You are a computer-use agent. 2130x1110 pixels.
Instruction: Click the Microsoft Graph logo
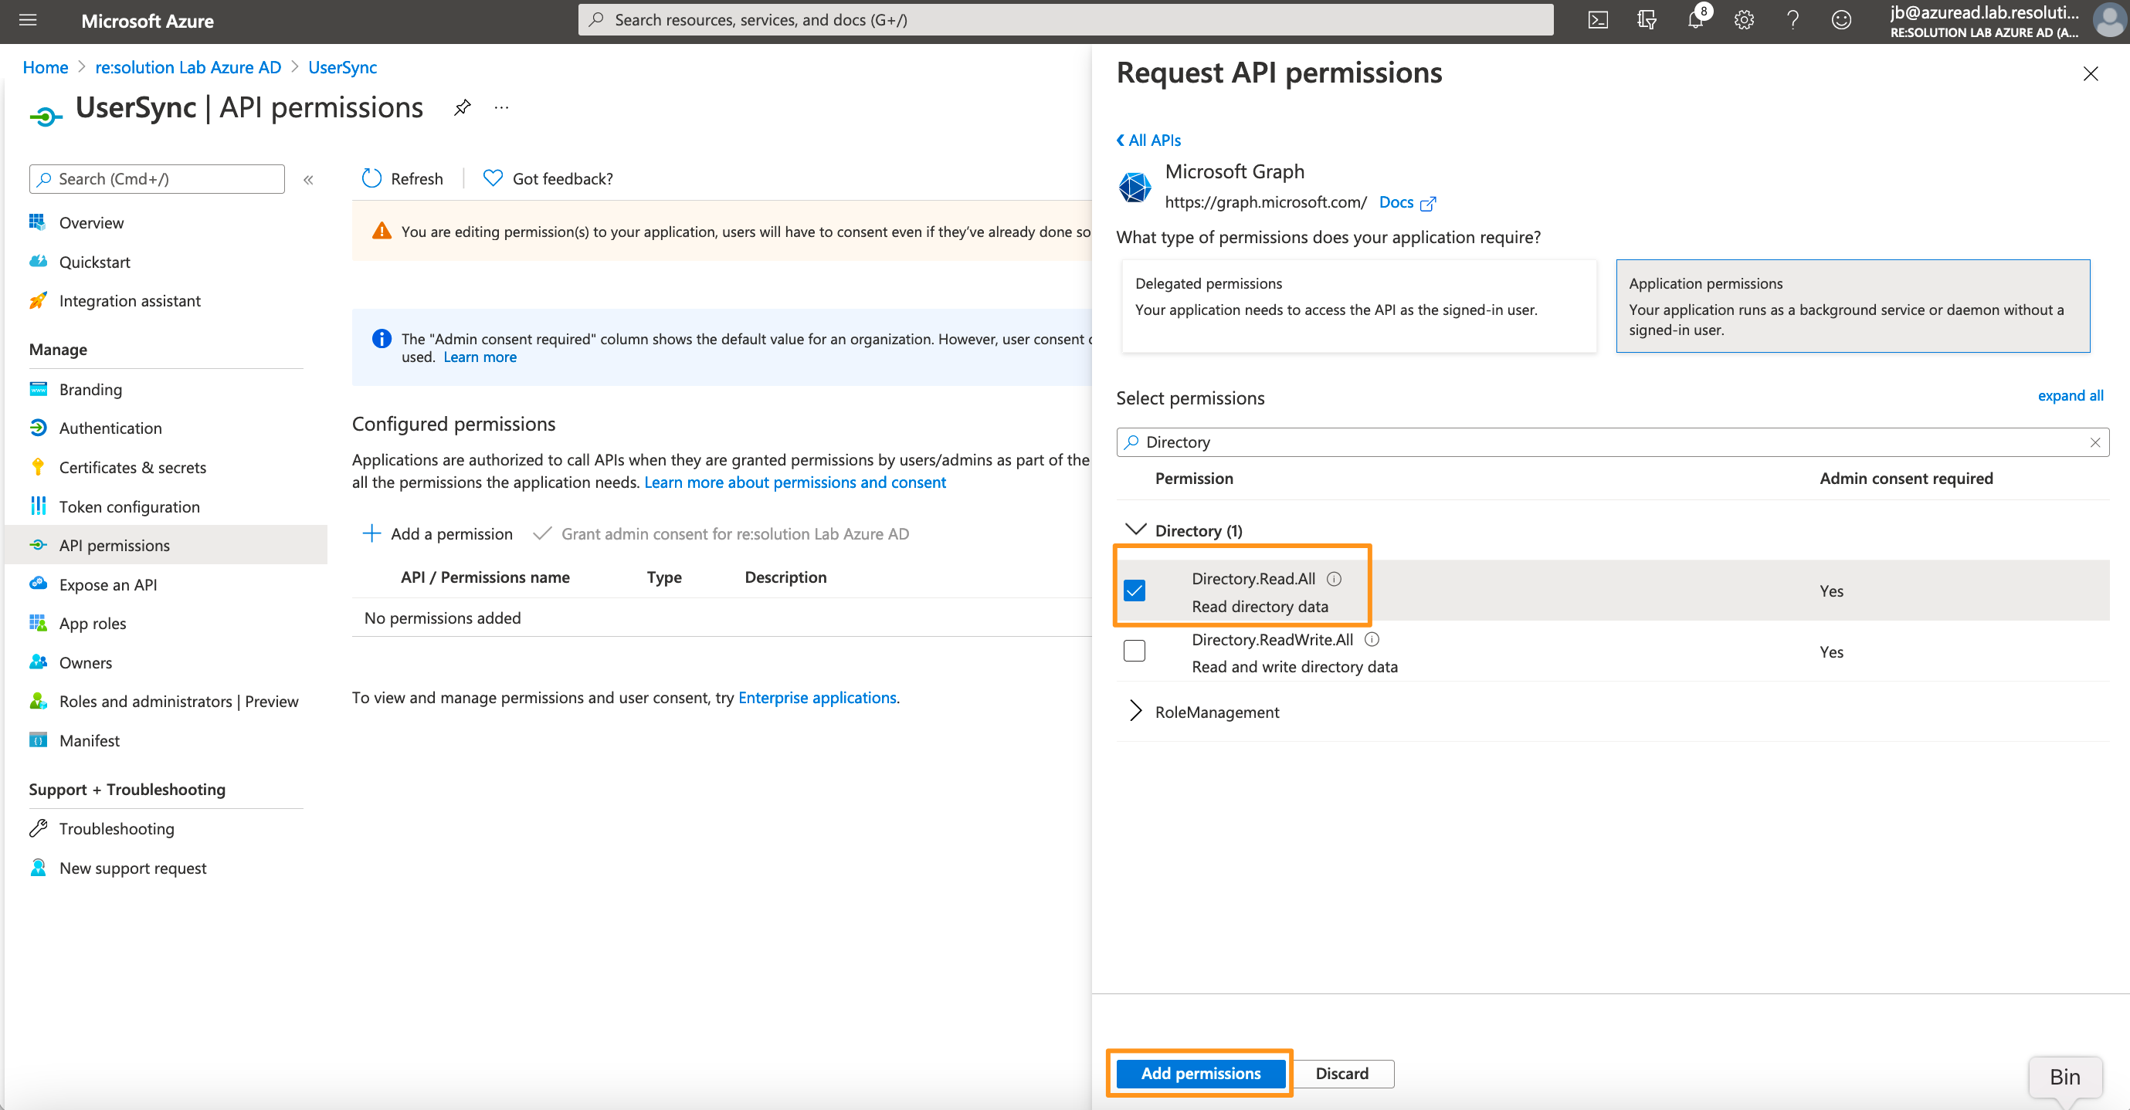[1135, 187]
